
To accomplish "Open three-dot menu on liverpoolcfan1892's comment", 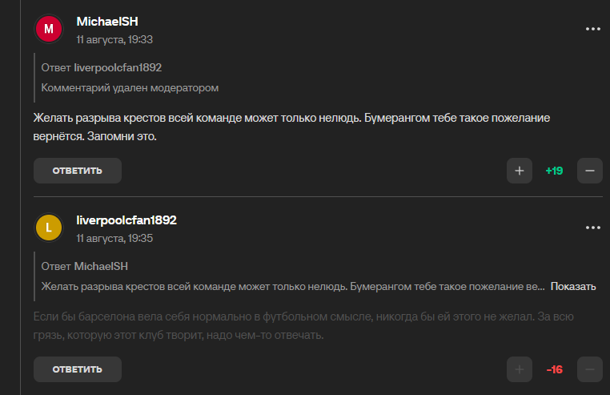I will [x=593, y=228].
